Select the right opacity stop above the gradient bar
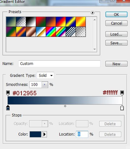The height and width of the screenshot is (149, 130). click(122, 93)
